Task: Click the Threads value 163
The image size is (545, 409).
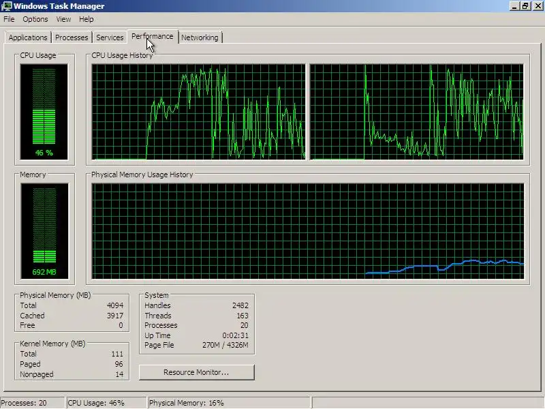Action: pos(243,316)
